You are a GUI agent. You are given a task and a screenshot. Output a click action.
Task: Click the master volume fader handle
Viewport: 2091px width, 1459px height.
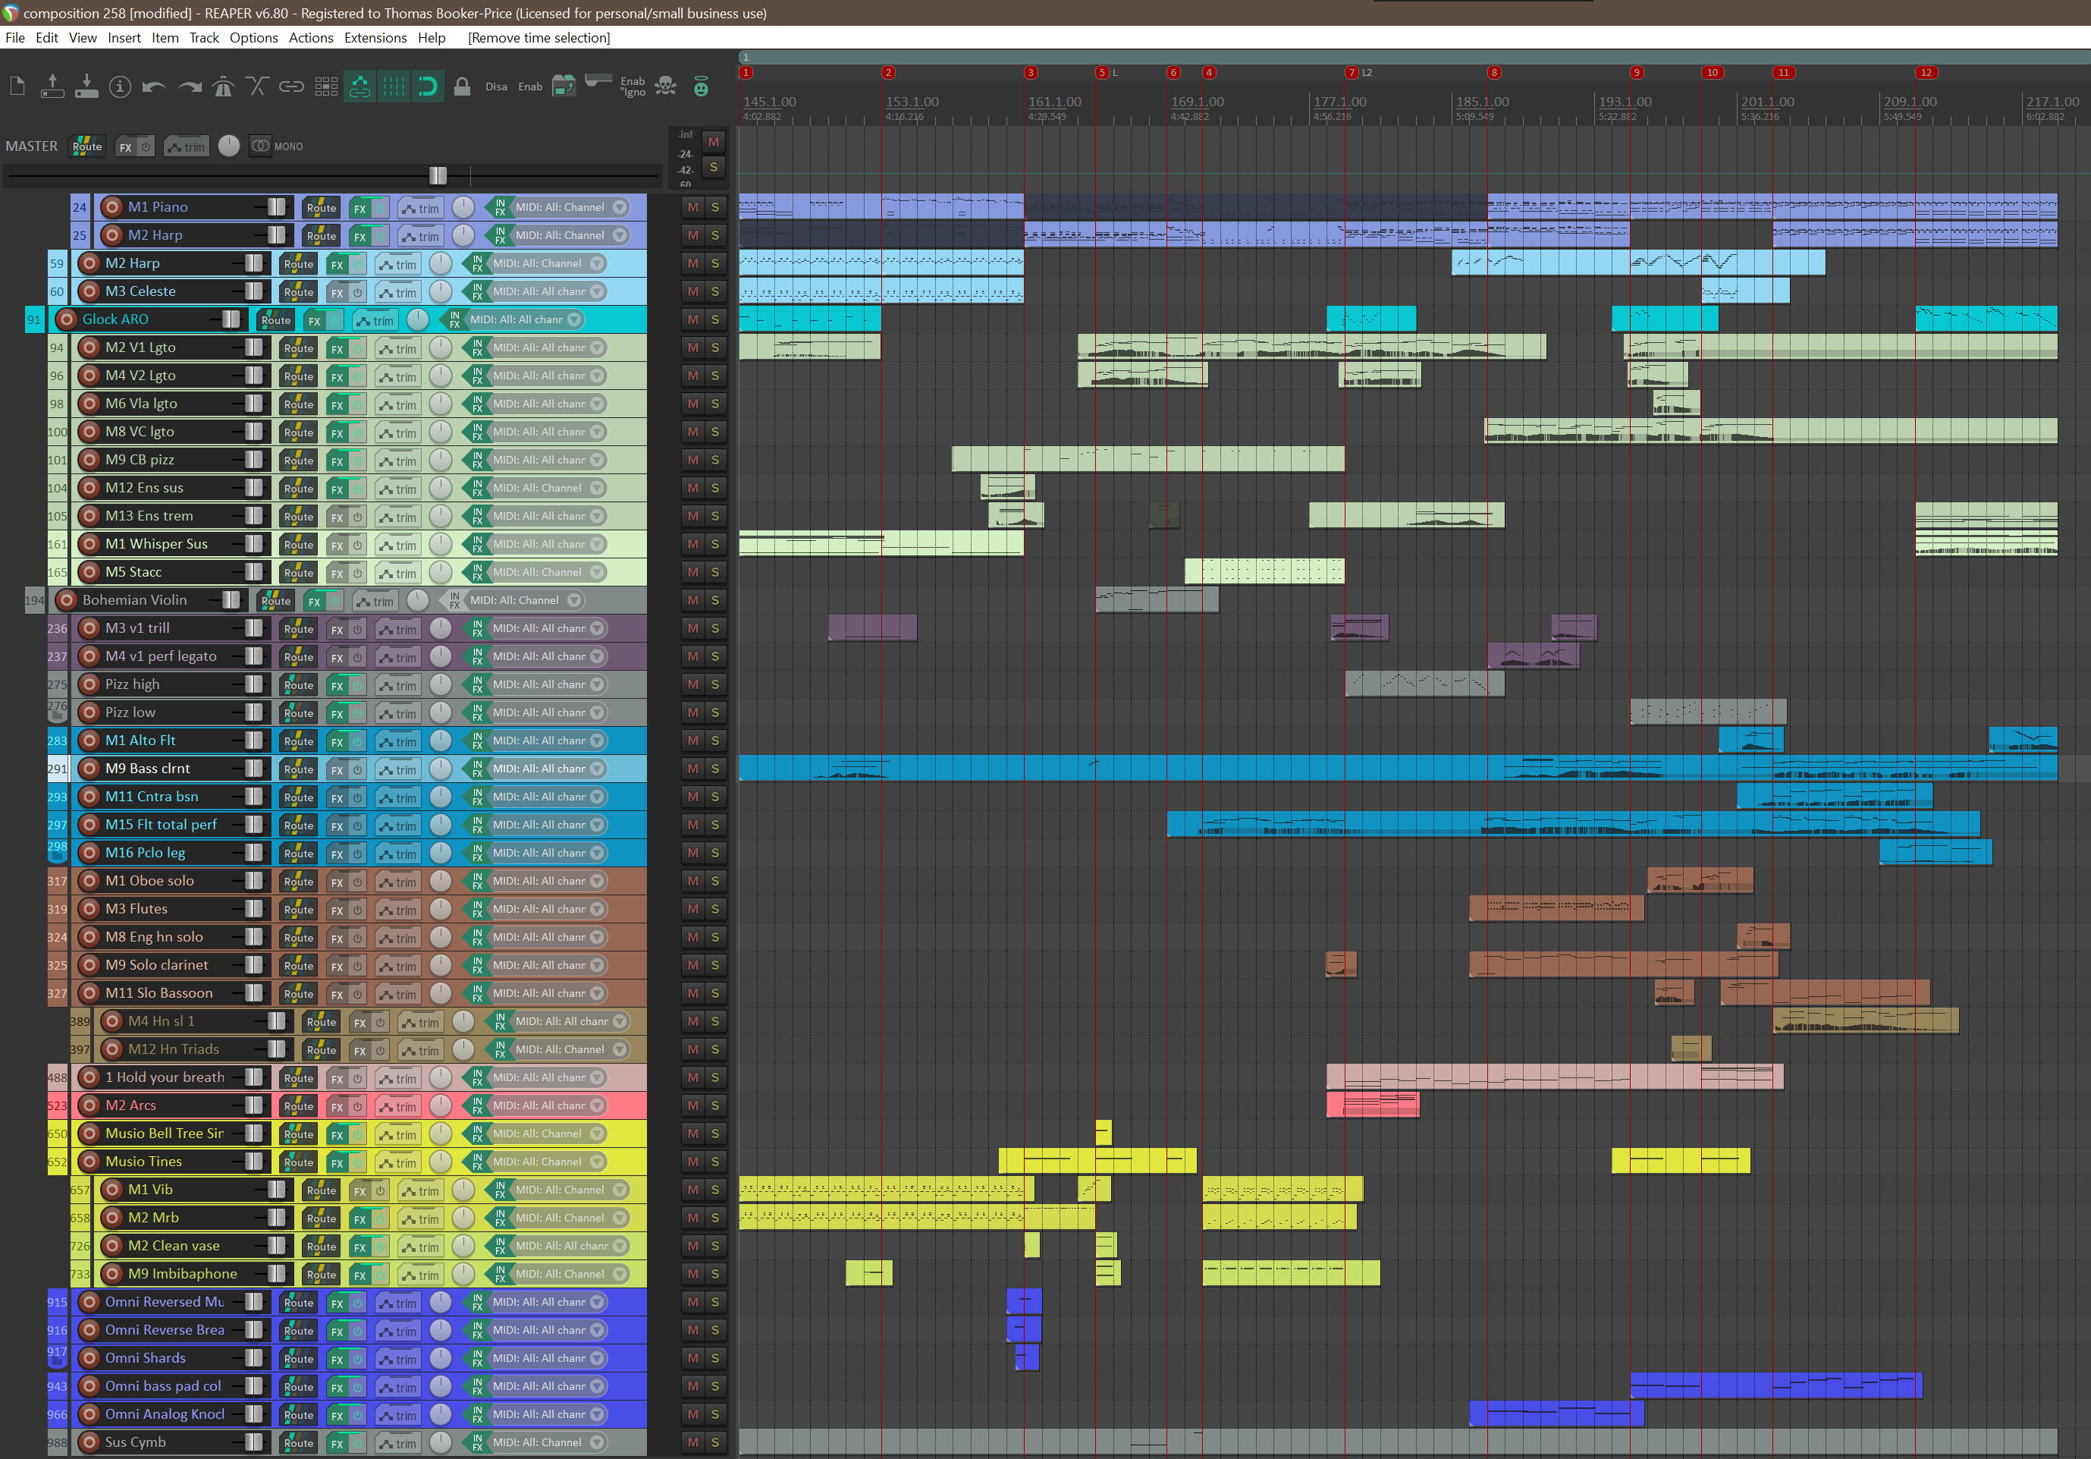pyautogui.click(x=438, y=175)
